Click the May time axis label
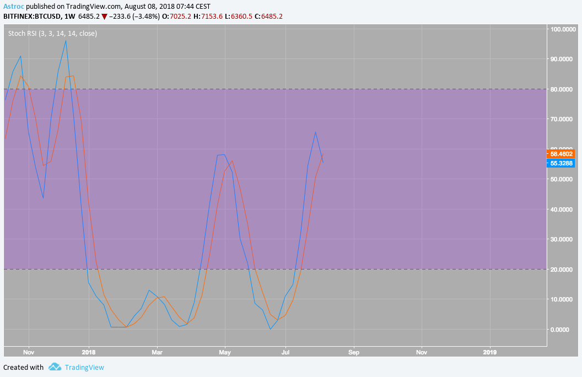The image size is (582, 377). pos(224,352)
